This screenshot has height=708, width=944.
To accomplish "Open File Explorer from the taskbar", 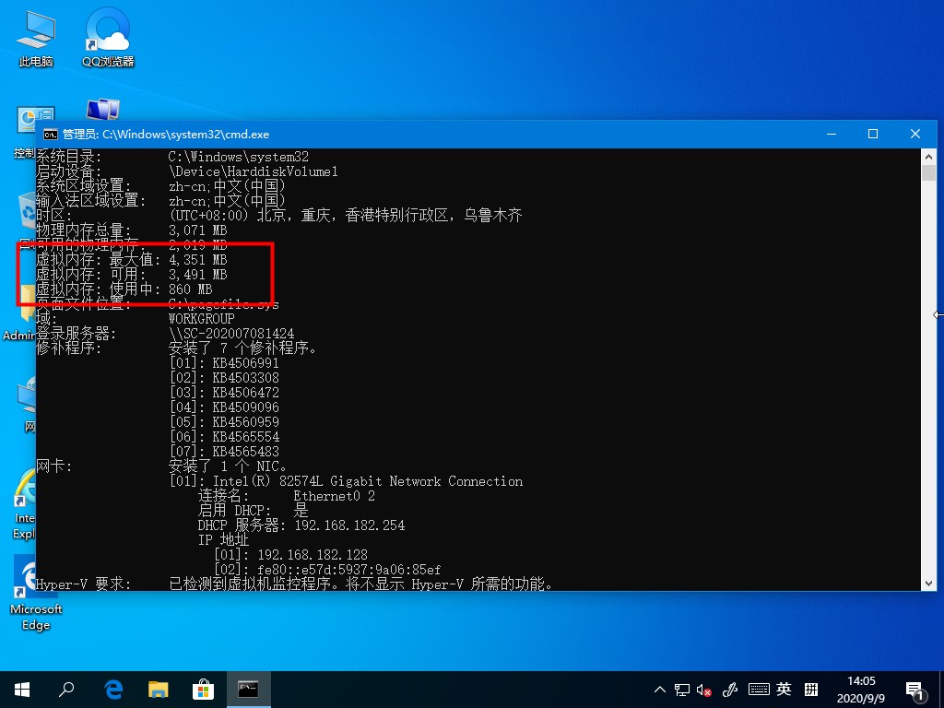I will [x=158, y=689].
